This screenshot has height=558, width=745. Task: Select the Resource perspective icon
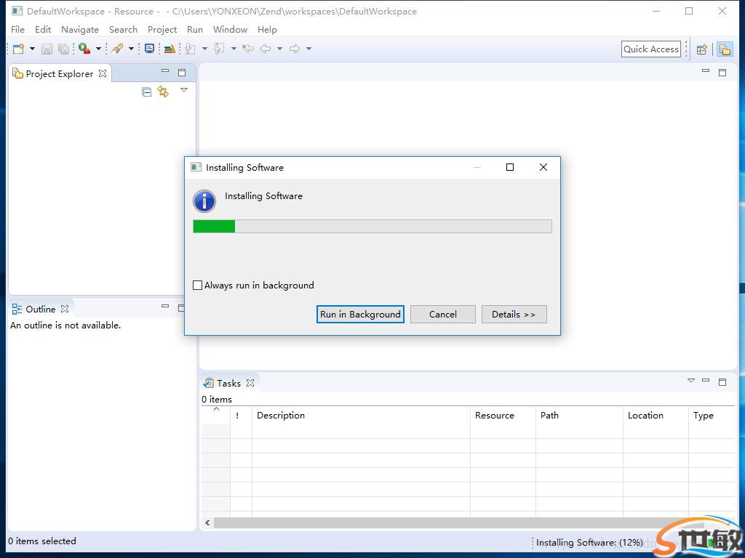(x=725, y=49)
